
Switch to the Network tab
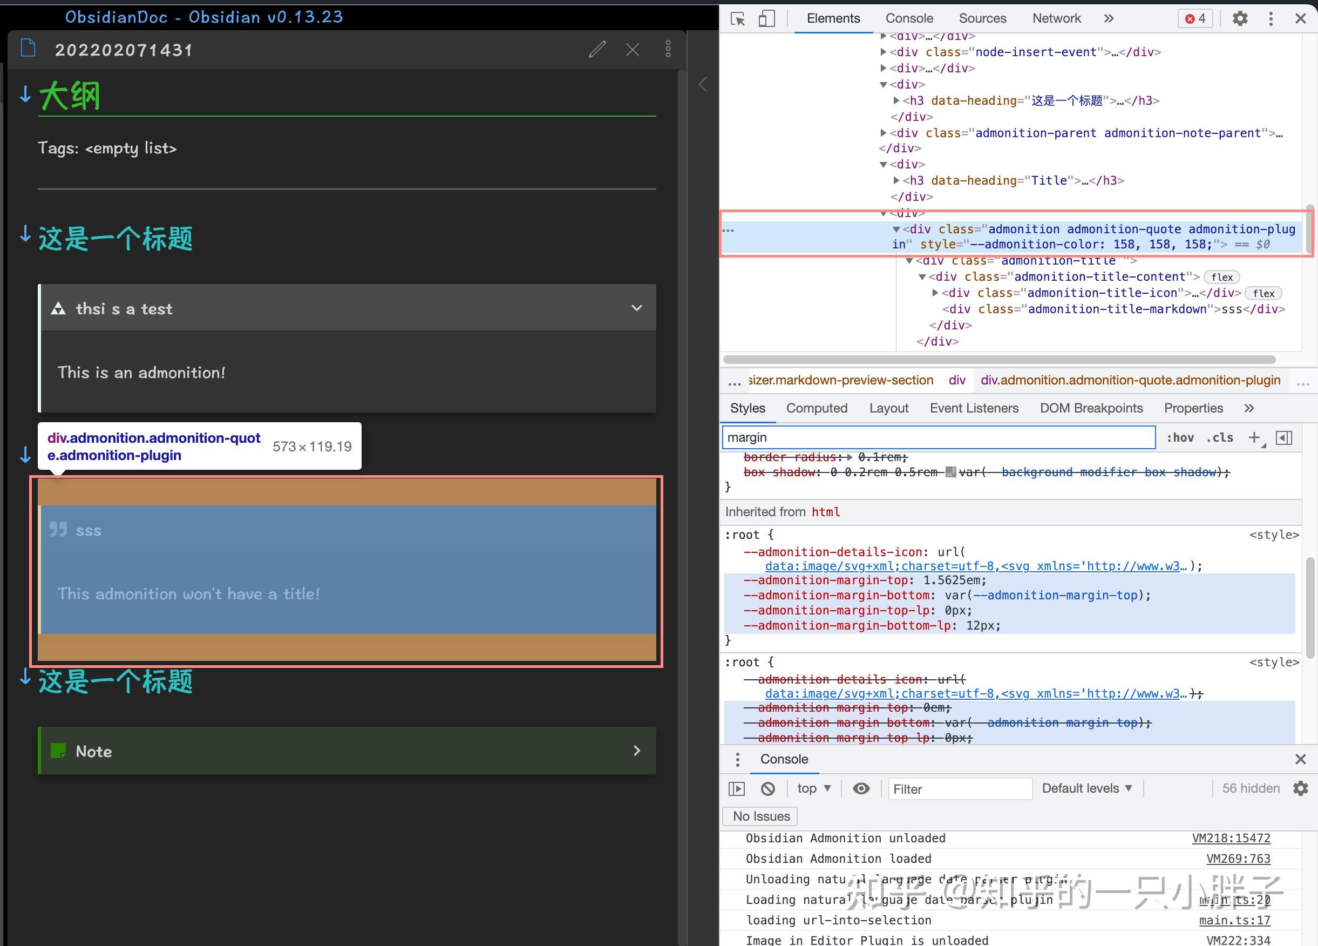click(x=1056, y=18)
